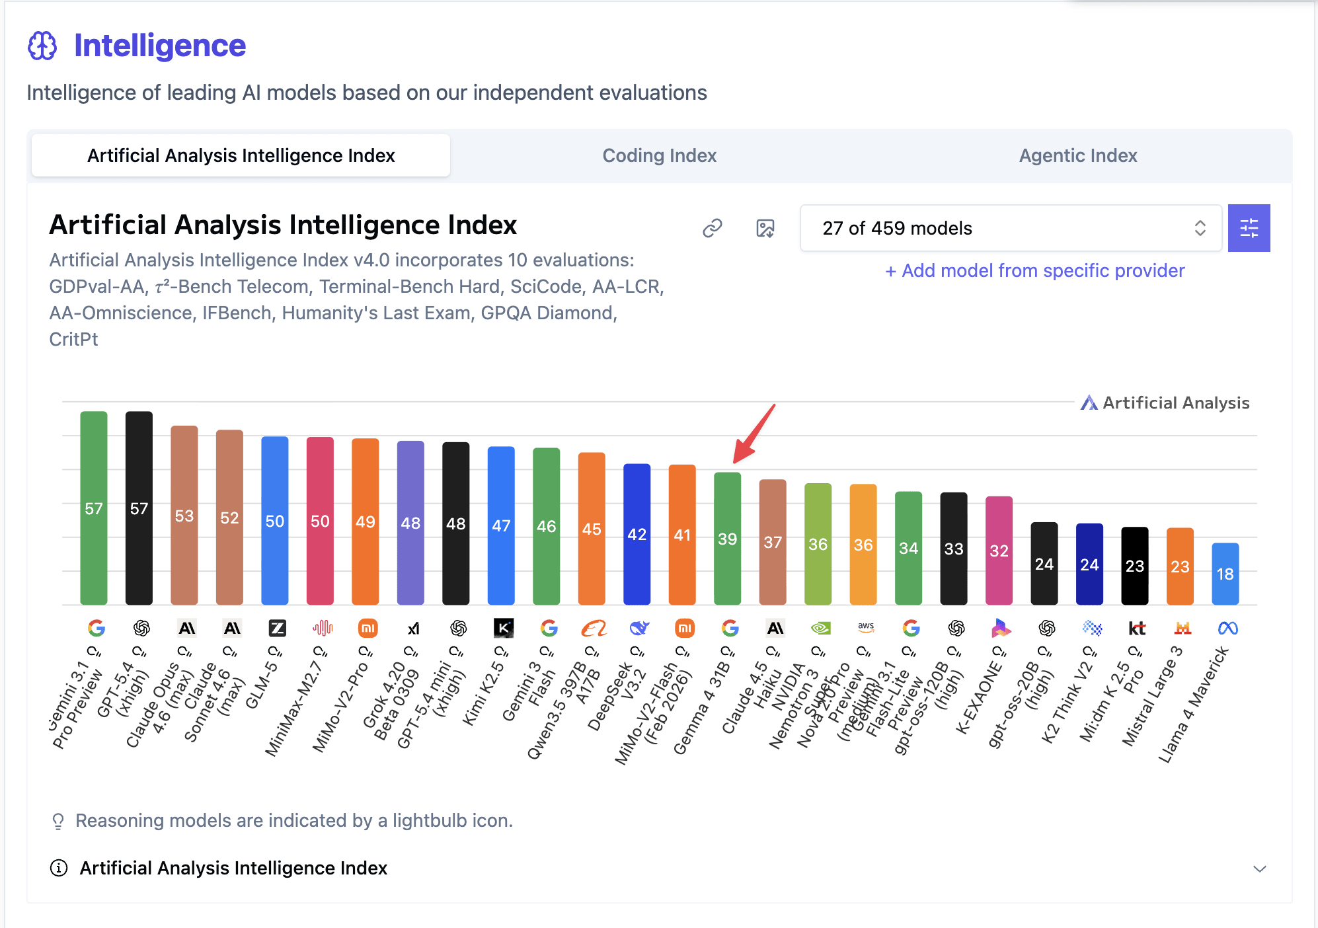Click the Meta logo under Llama 4 Maverick
The height and width of the screenshot is (928, 1318).
[x=1227, y=628]
